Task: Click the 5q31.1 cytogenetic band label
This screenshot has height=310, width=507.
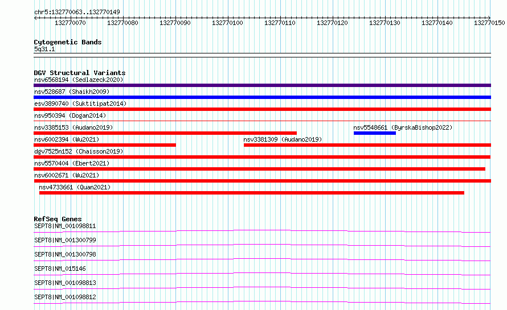Action: (x=44, y=49)
